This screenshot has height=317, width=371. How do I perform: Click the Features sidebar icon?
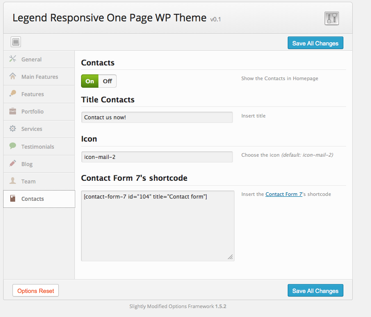[x=12, y=93]
